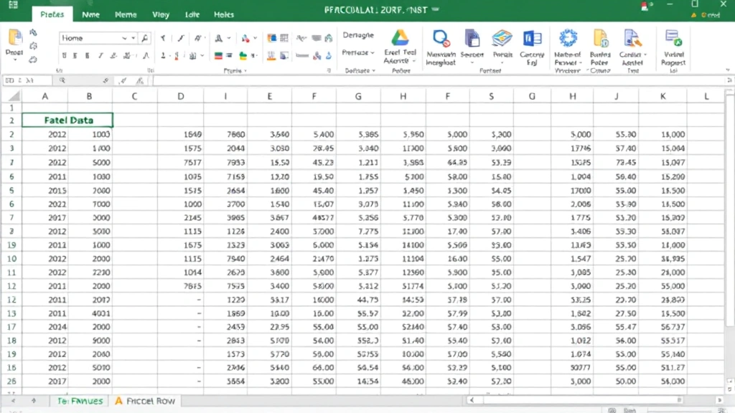This screenshot has width=735, height=413.
Task: Select the second sheet tab at the bottom
Action: click(x=145, y=401)
